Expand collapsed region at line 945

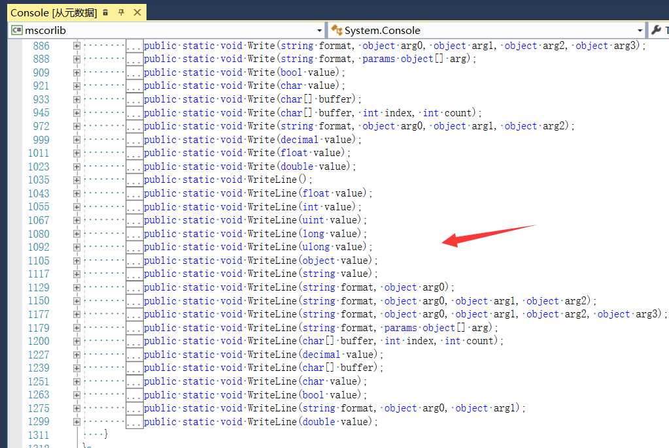point(77,112)
